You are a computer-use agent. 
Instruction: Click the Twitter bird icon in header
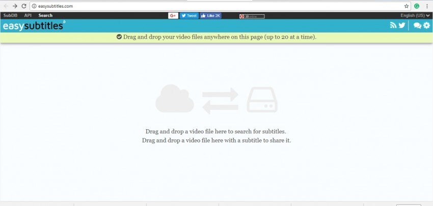click(x=402, y=25)
